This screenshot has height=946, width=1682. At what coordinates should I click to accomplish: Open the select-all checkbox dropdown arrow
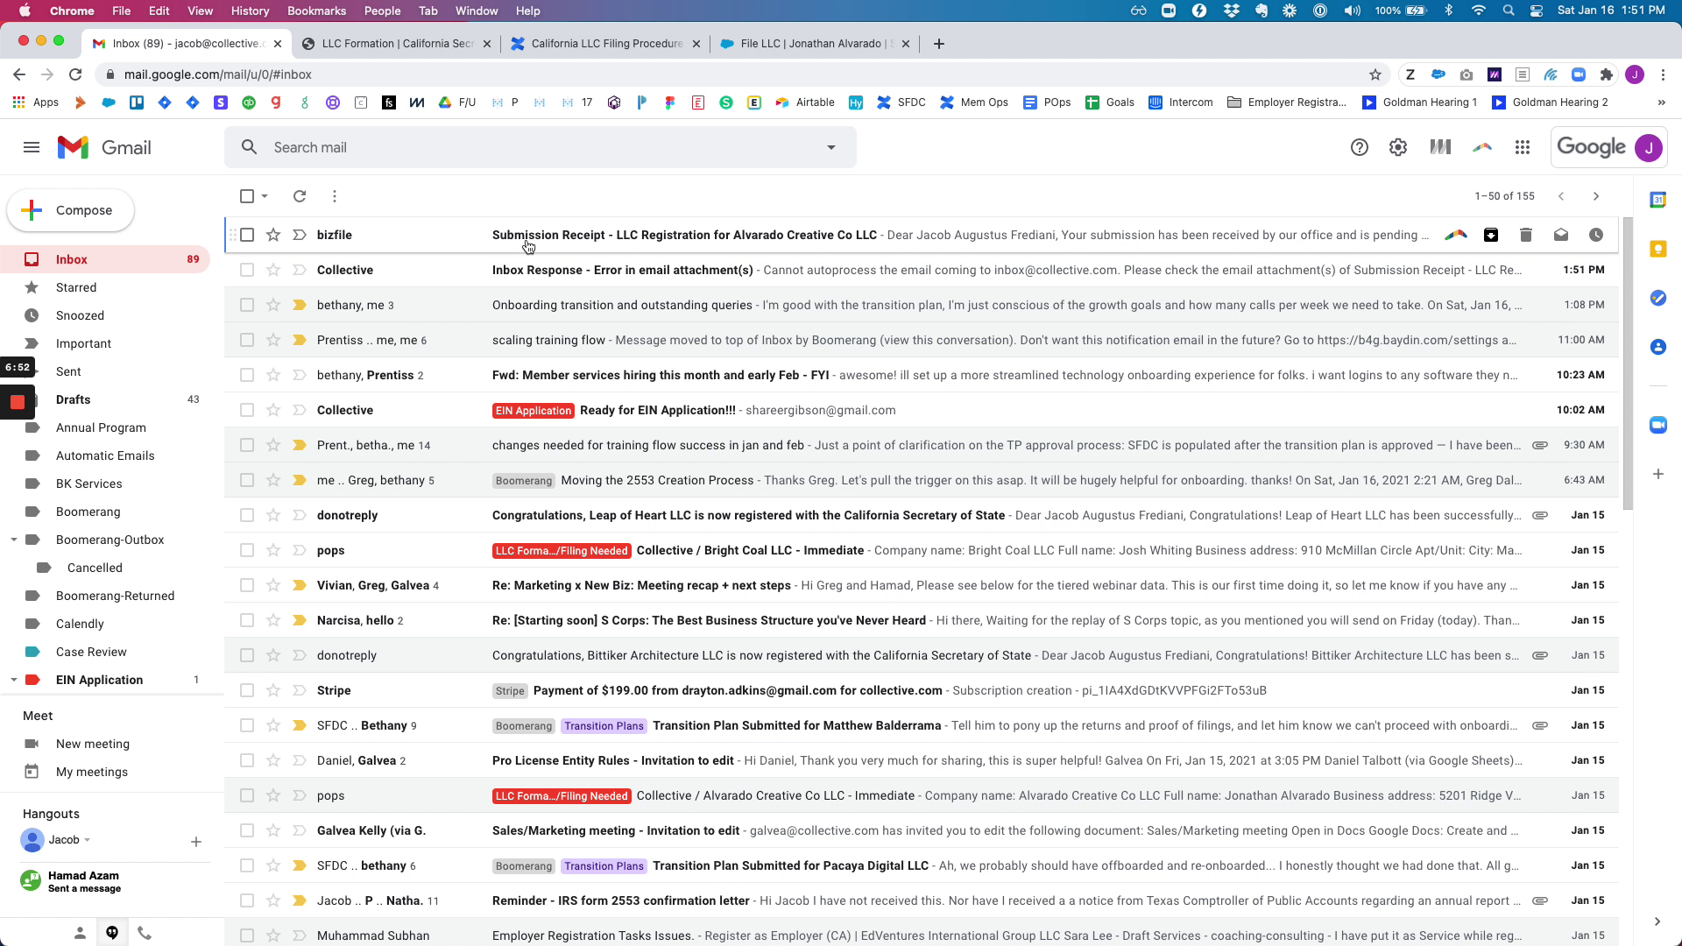265,196
